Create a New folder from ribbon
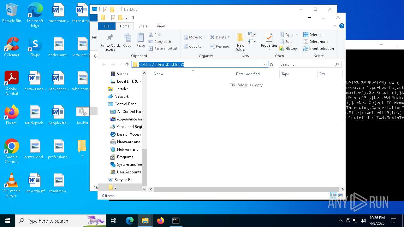The height and width of the screenshot is (227, 404). pos(241,42)
